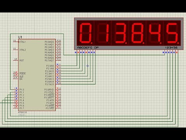Click the P3.4/T0 pin label
This screenshot has width=186, height=140.
pos(50,100)
